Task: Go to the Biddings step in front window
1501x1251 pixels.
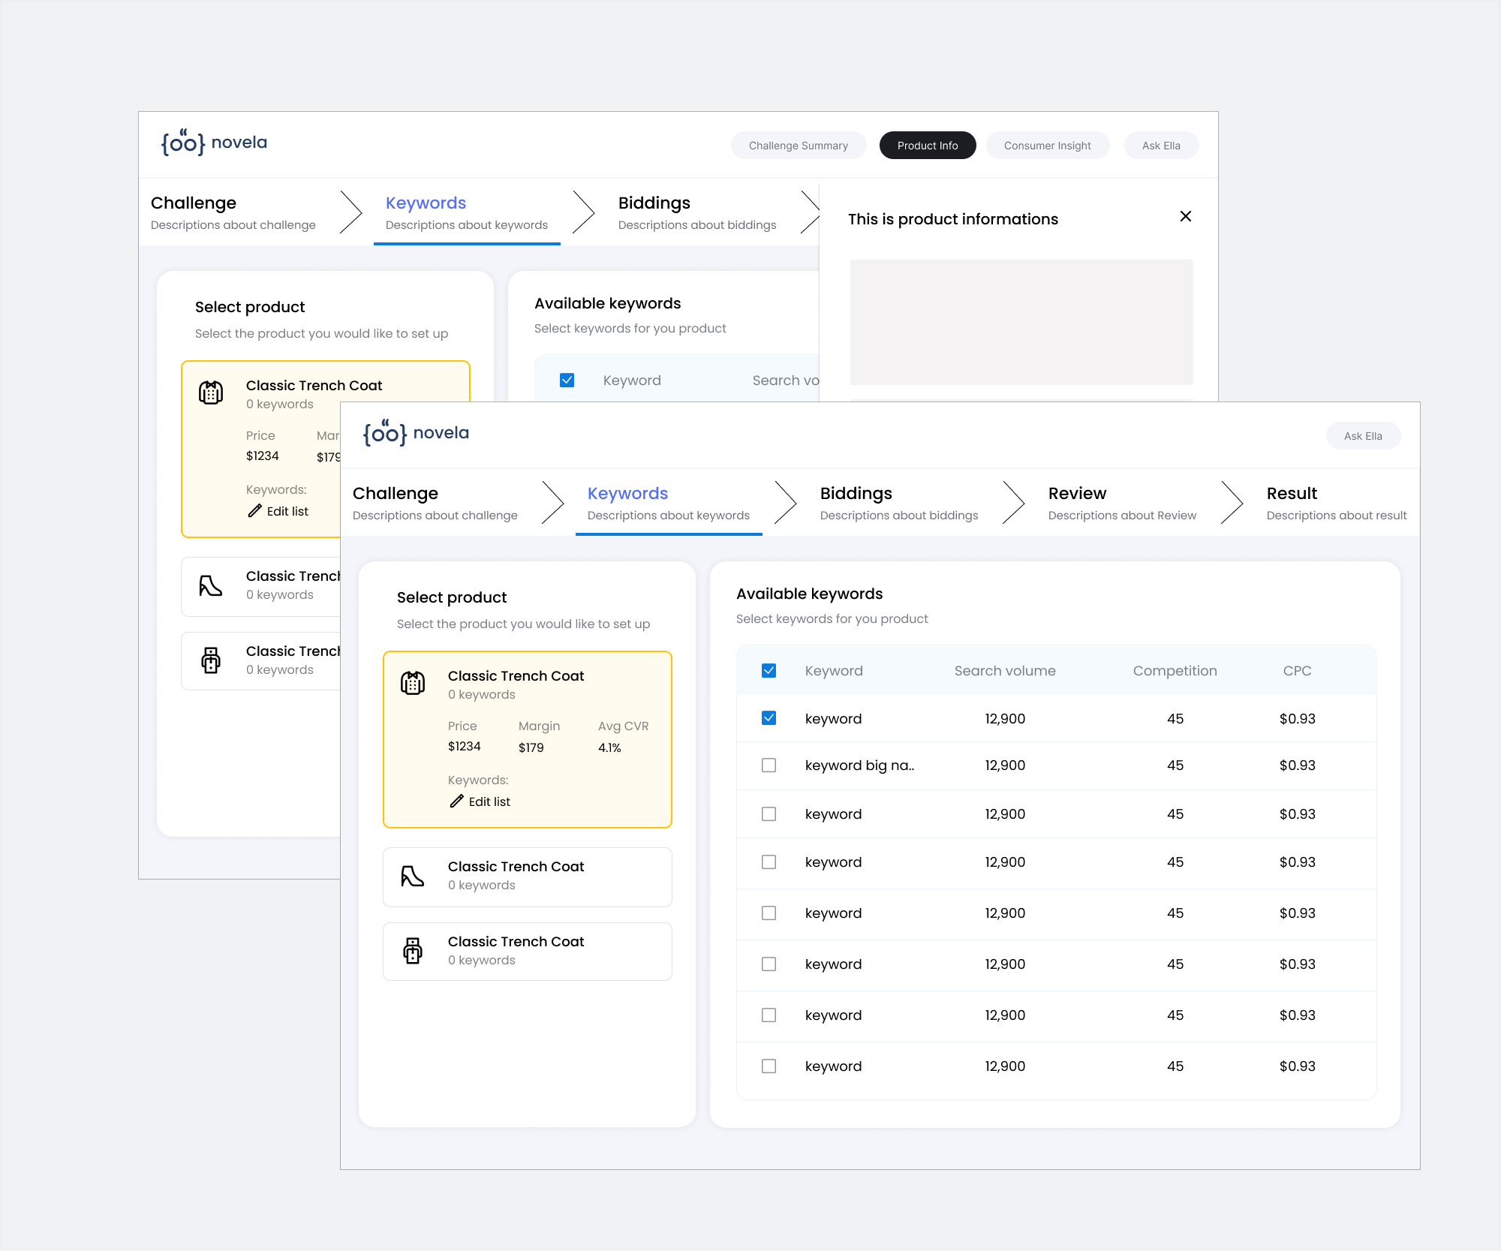Action: [x=899, y=503]
